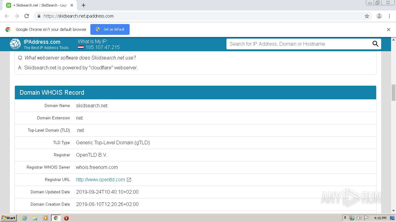Click the Netherlands flag icon
The width and height of the screenshot is (396, 222).
point(81,47)
